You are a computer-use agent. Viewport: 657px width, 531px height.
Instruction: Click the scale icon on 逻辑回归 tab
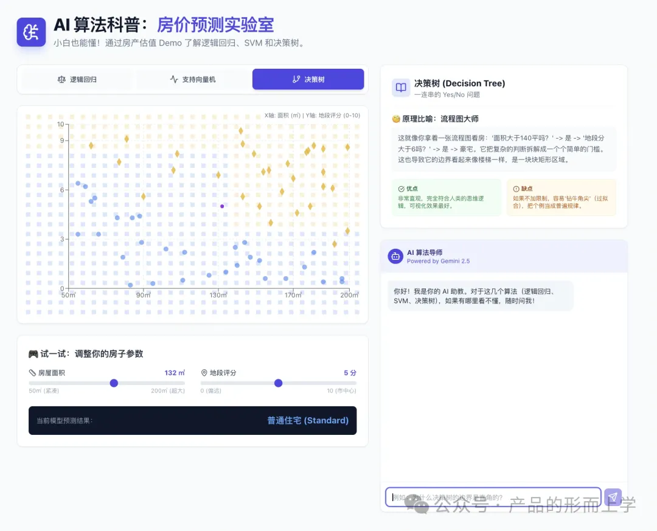point(61,80)
